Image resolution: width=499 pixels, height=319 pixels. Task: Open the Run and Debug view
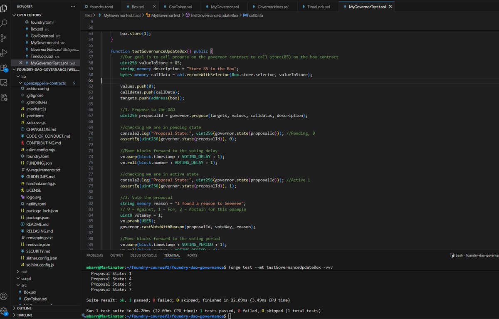[x=4, y=53]
